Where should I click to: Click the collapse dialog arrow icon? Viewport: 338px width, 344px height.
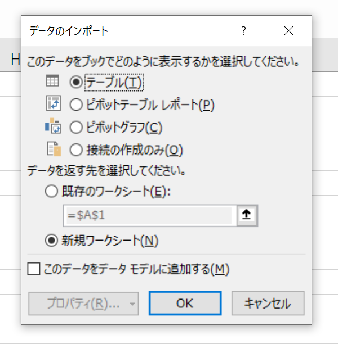(247, 215)
